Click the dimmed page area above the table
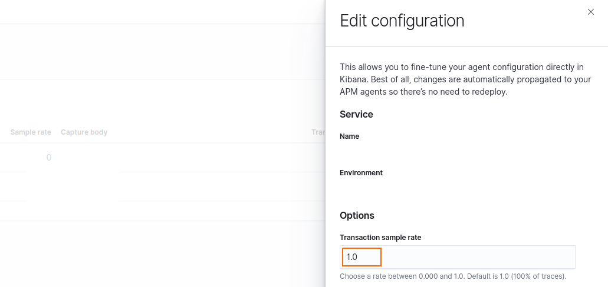The height and width of the screenshot is (287, 608). pos(159,53)
